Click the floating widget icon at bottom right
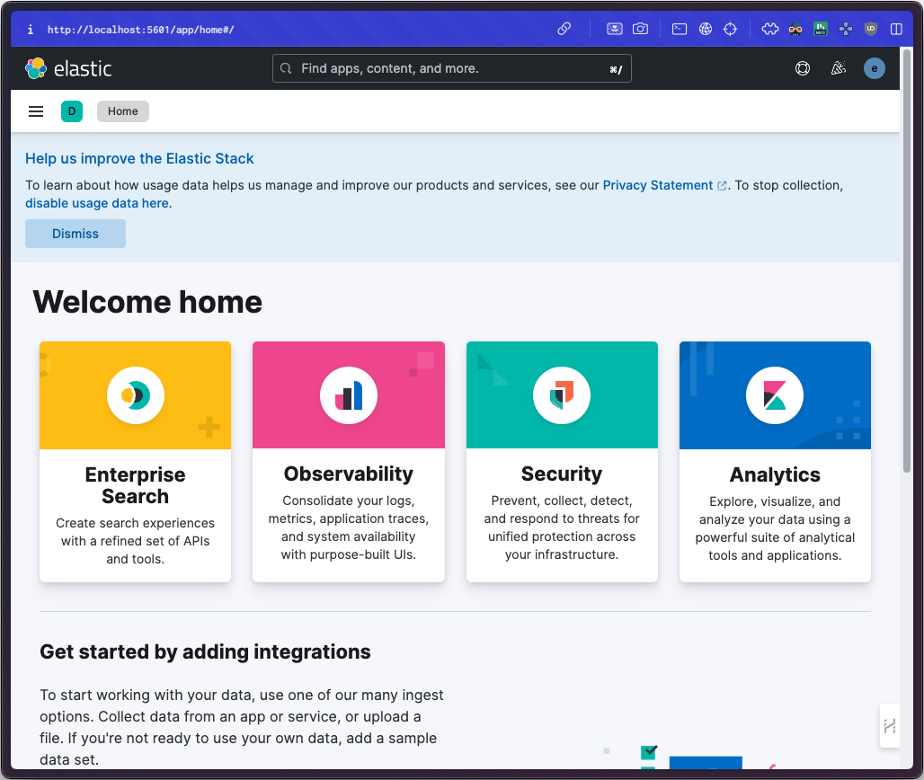Viewport: 924px width, 780px height. (x=890, y=726)
